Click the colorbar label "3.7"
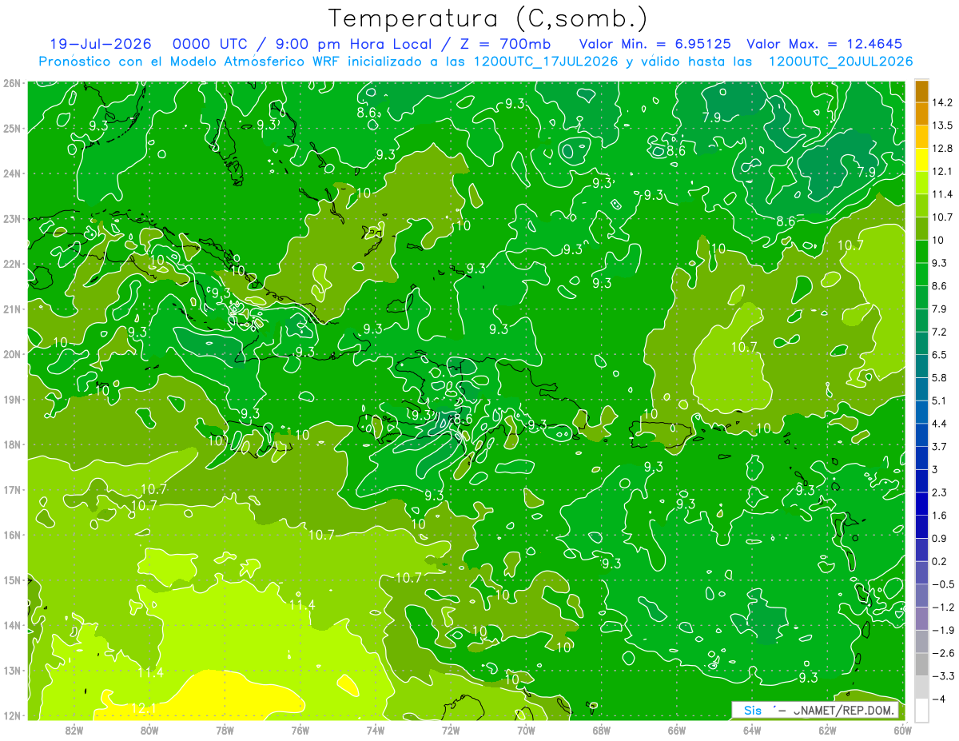This screenshot has width=959, height=741. (941, 446)
